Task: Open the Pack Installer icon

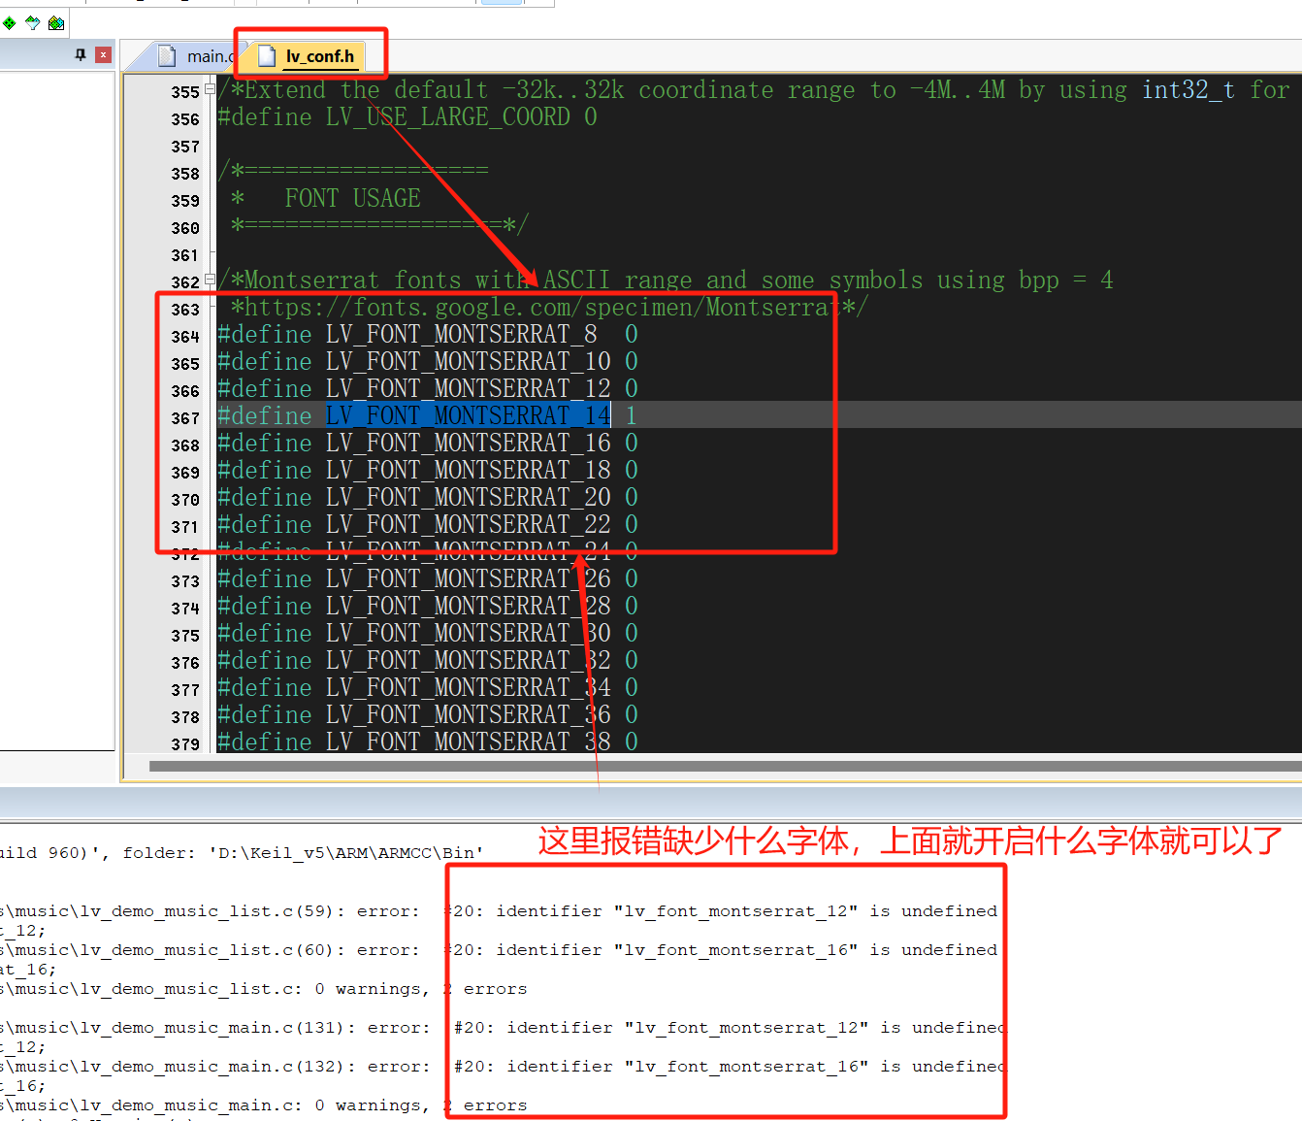Action: point(56,22)
